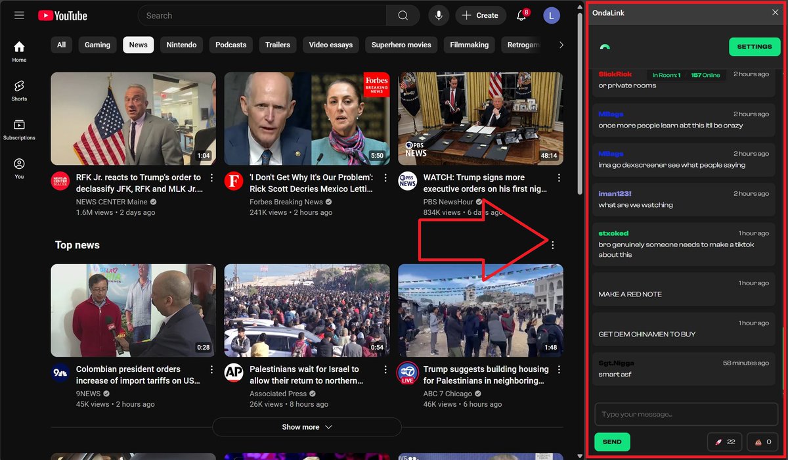Open the notifications bell
Screen dimensions: 788x460
tap(521, 15)
